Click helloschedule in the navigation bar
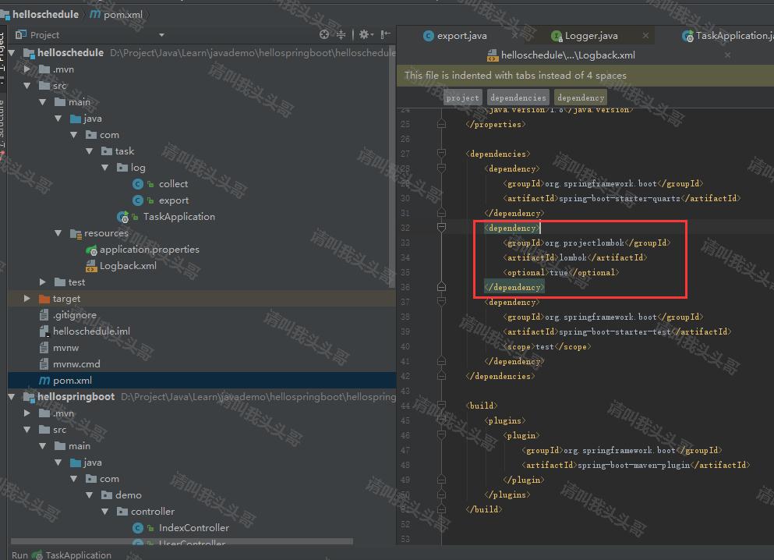Viewport: 774px width, 560px height. (45, 14)
